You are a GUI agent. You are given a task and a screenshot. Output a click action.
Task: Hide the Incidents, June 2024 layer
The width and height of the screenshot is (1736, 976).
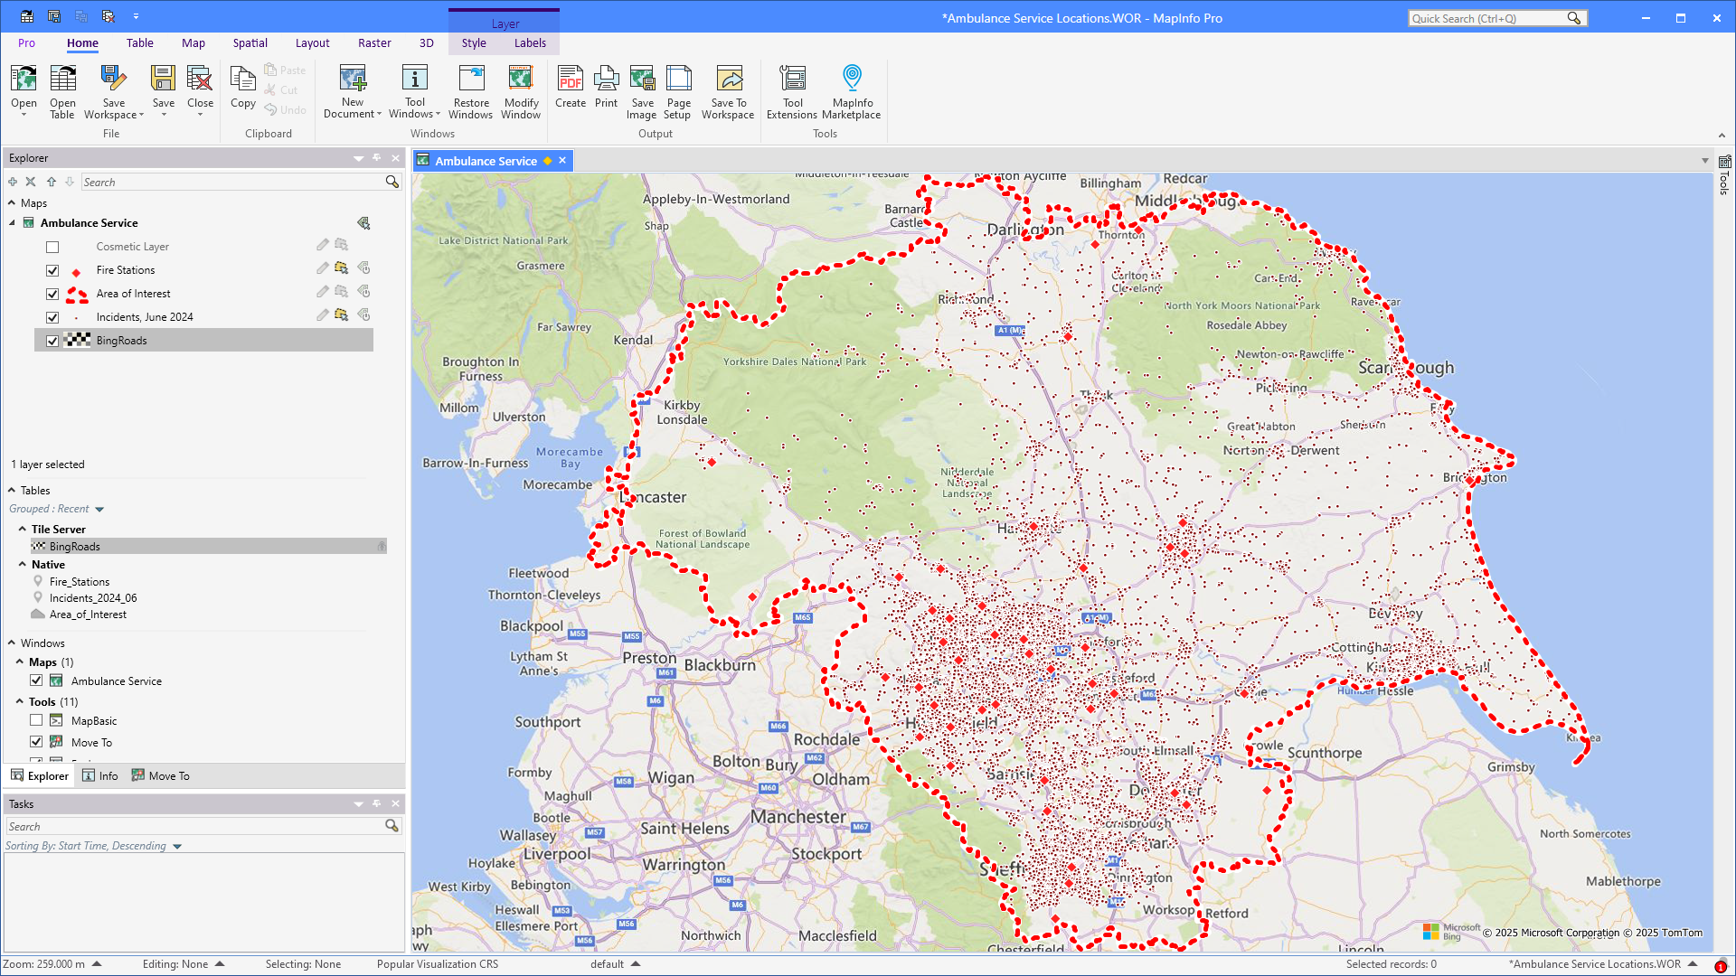click(52, 317)
